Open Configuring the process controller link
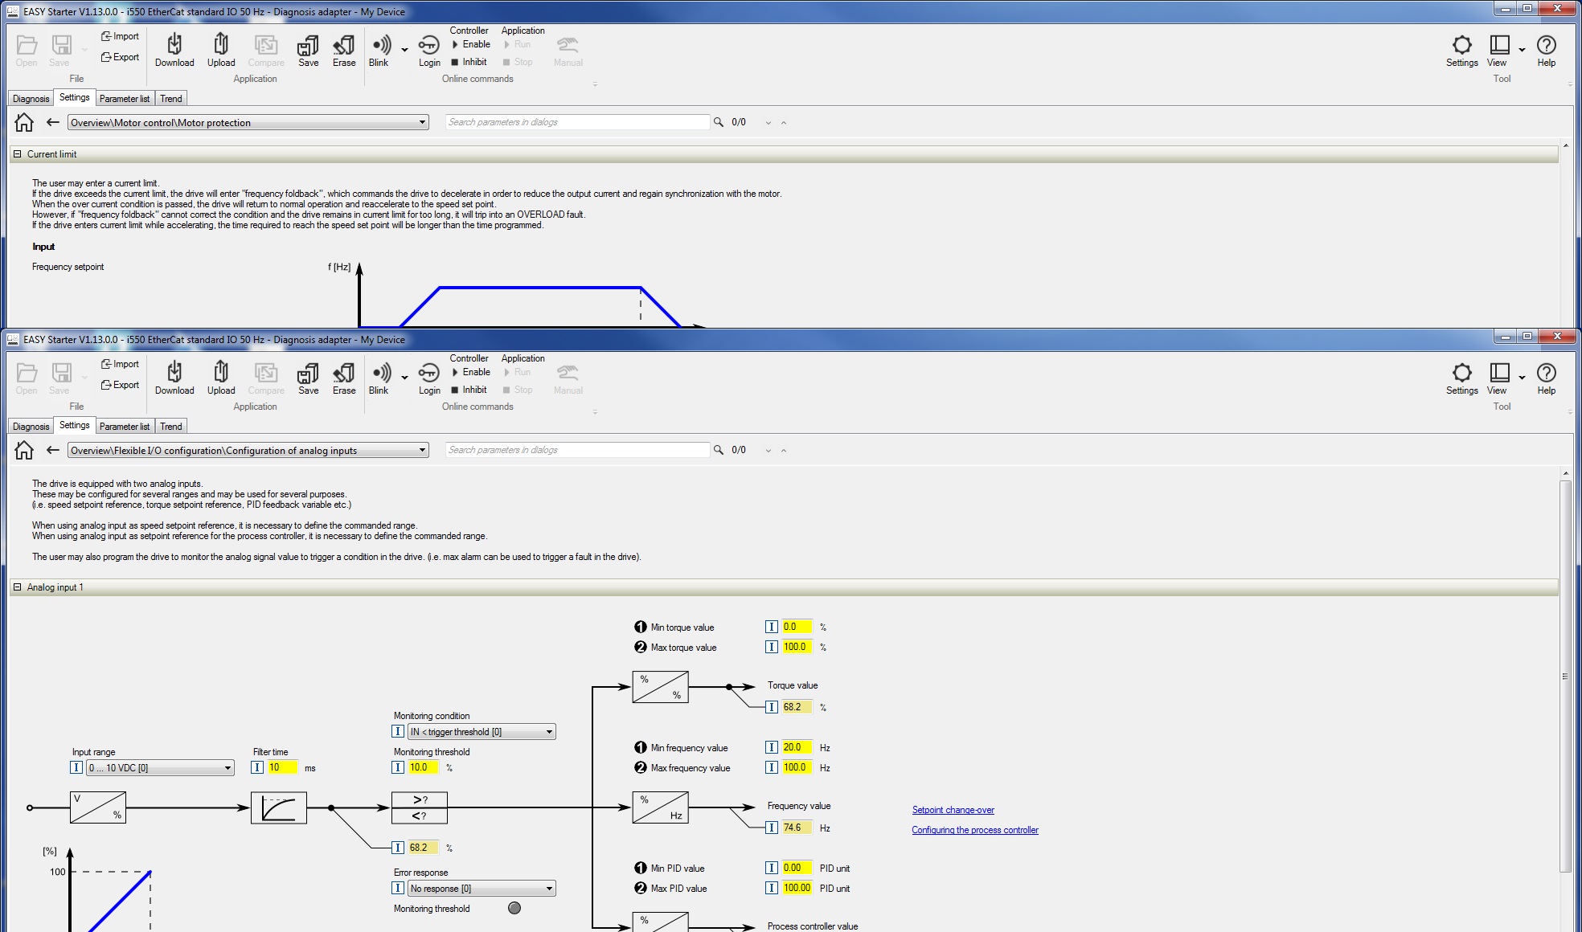 click(x=974, y=830)
